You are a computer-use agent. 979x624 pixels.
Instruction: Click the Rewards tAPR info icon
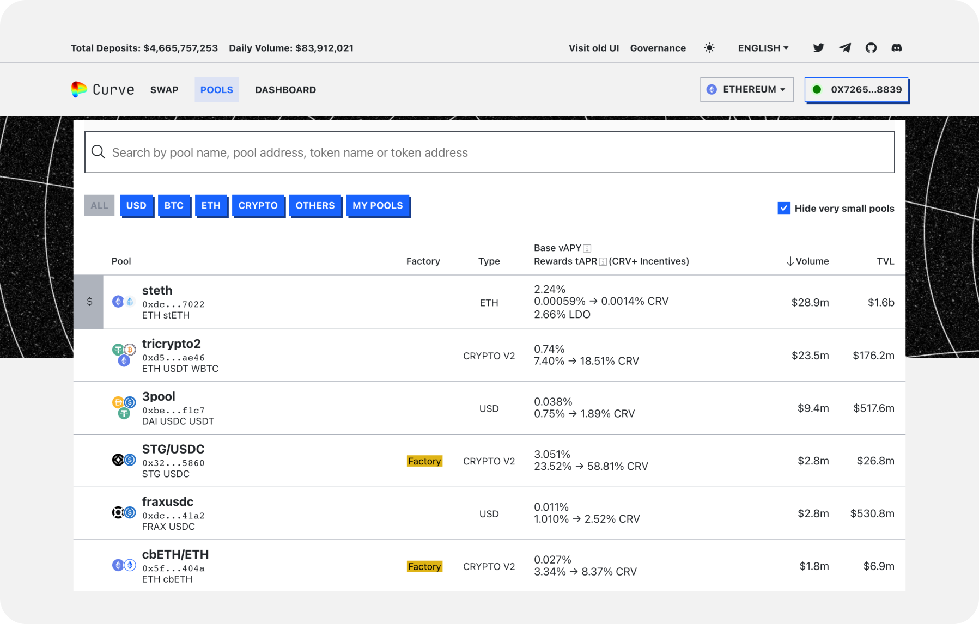[x=603, y=262]
